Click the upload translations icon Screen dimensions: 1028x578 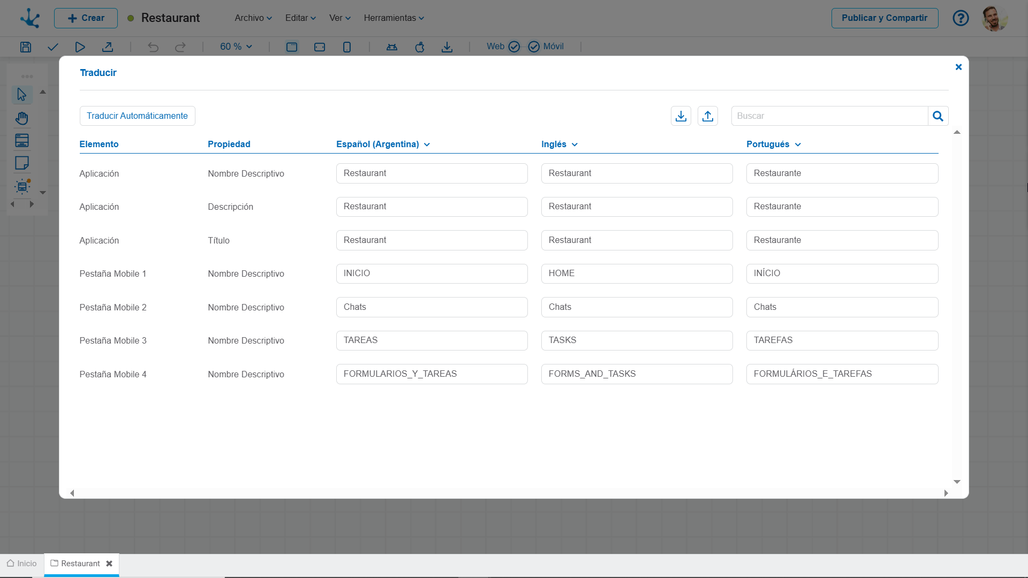(x=707, y=116)
